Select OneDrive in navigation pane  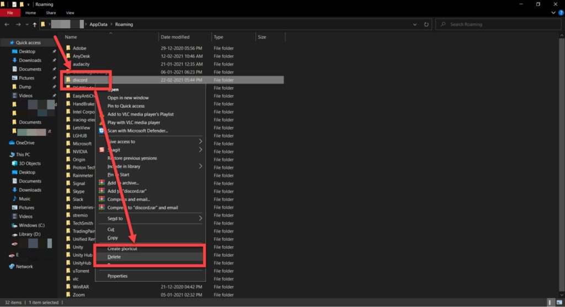click(x=25, y=143)
